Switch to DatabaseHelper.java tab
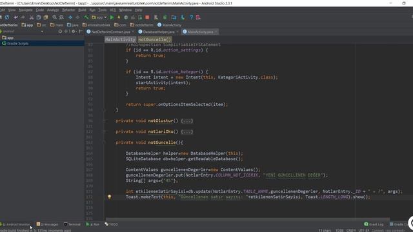413x232 pixels. [159, 32]
